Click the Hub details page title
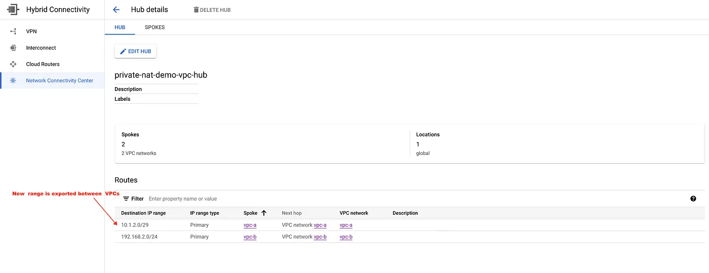 (149, 10)
